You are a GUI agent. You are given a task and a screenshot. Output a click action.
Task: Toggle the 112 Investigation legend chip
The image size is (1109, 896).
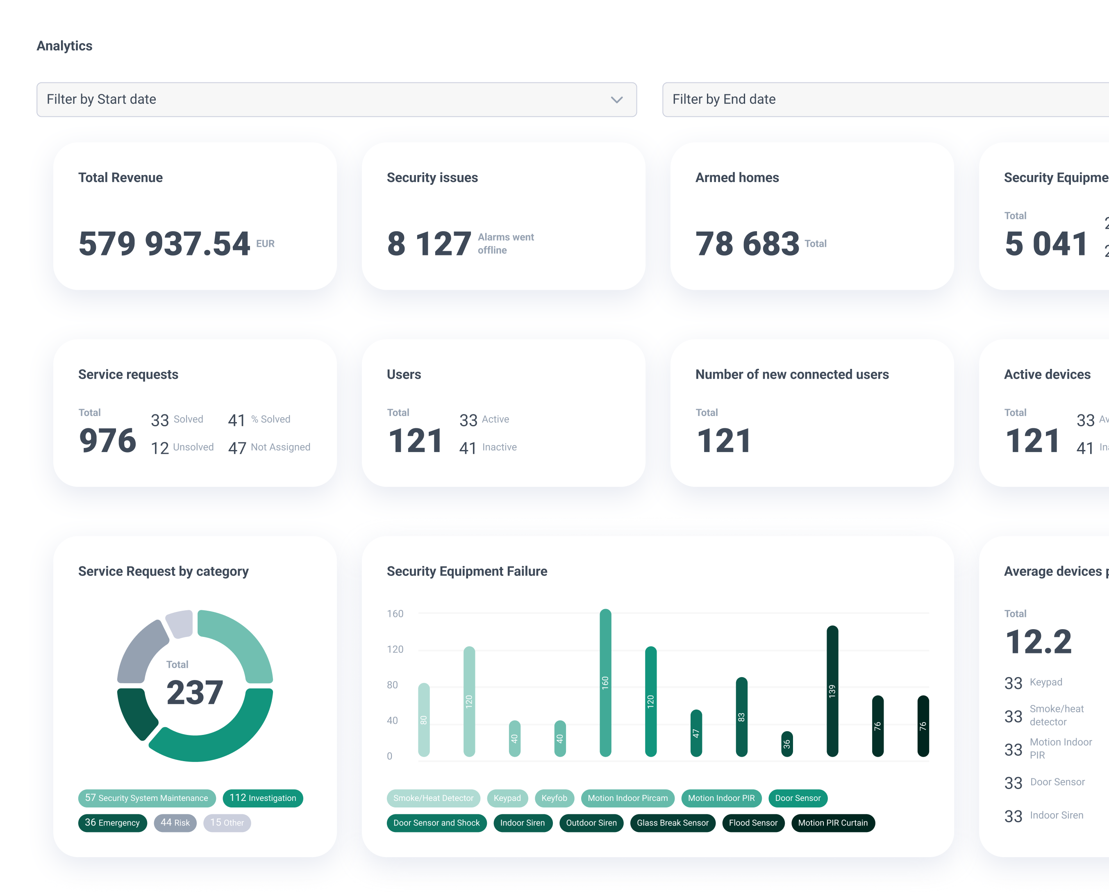(x=263, y=798)
